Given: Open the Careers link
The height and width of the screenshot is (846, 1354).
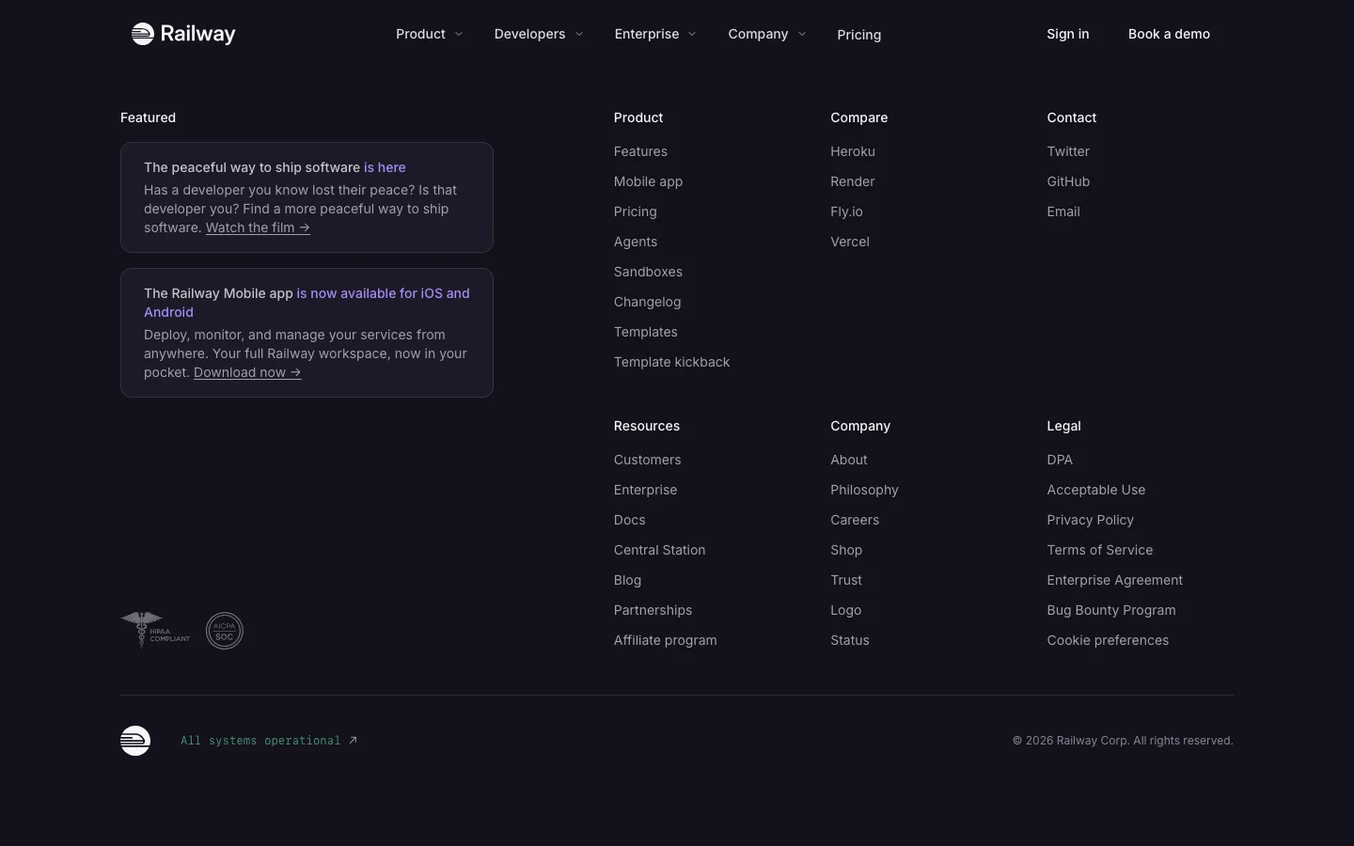Looking at the screenshot, I should coord(855,520).
